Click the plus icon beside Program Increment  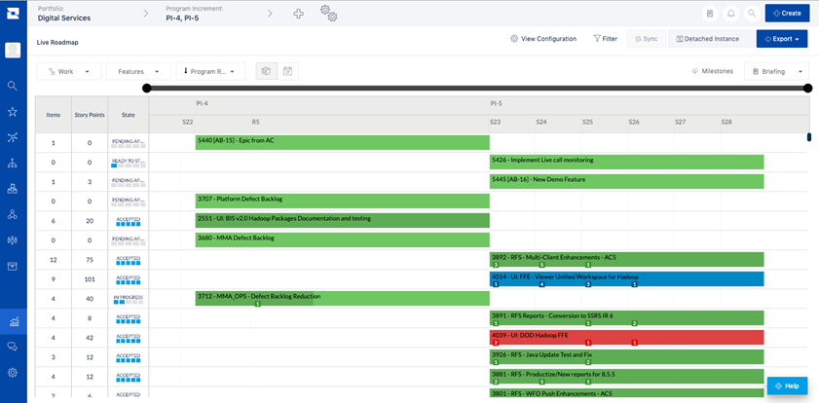pos(298,14)
